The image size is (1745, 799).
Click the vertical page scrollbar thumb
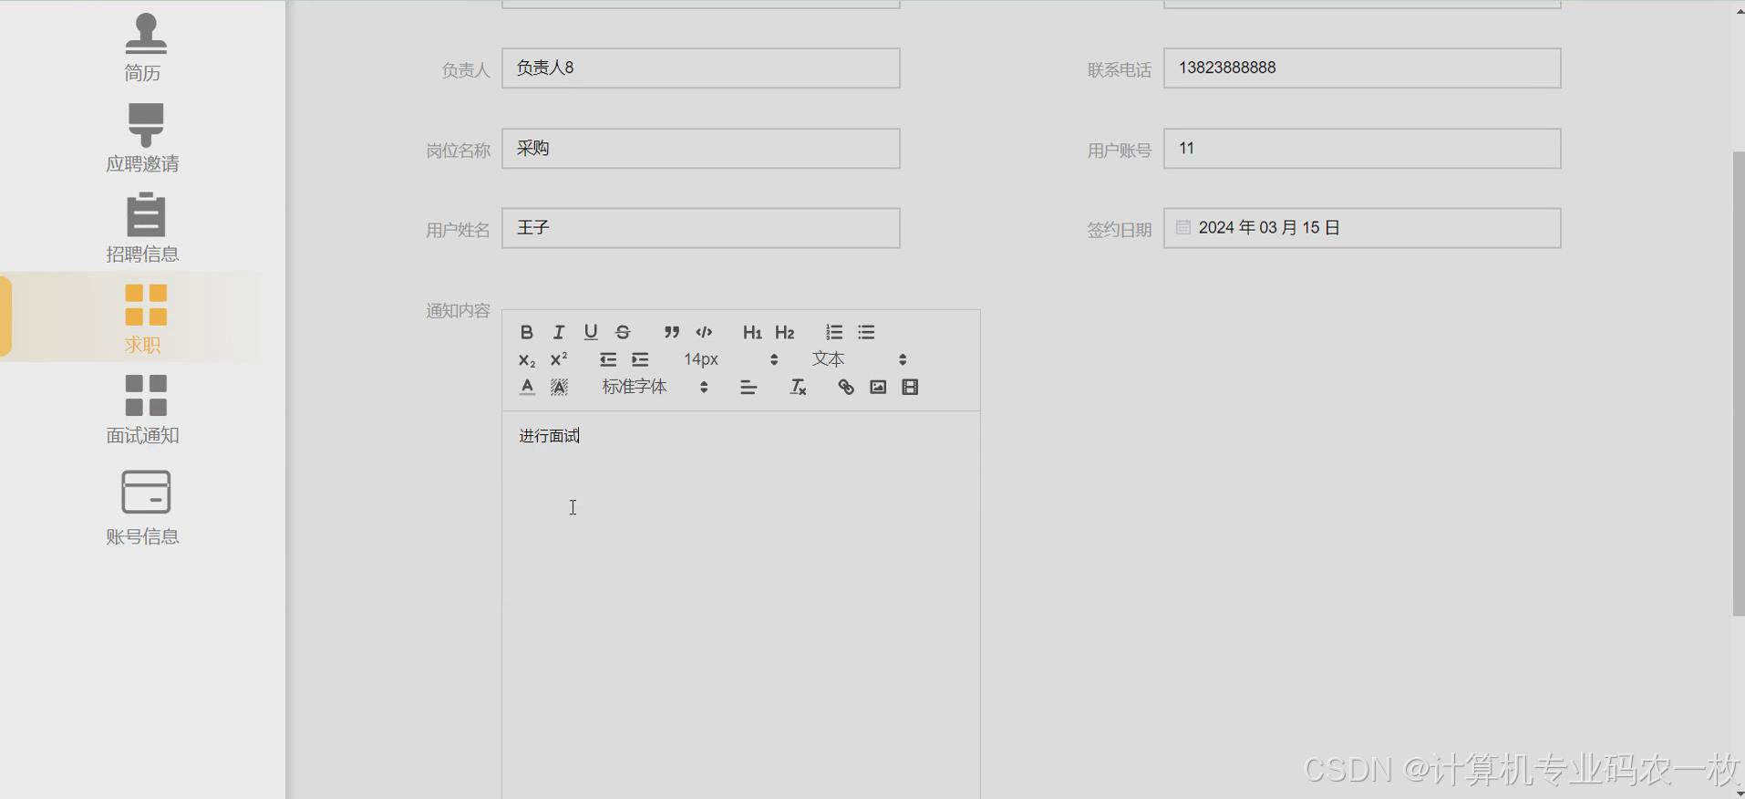tap(1739, 384)
